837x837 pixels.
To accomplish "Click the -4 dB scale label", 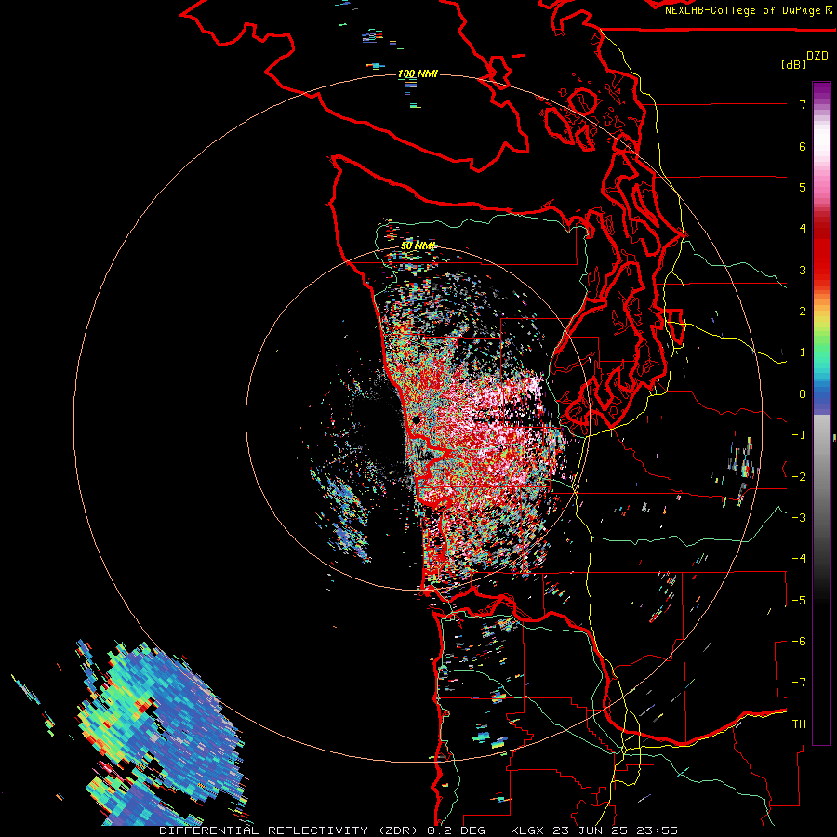I will click(799, 558).
